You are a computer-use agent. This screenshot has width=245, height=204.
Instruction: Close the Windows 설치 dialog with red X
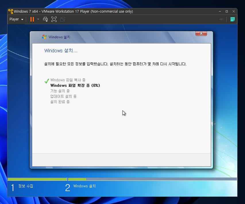(201, 33)
